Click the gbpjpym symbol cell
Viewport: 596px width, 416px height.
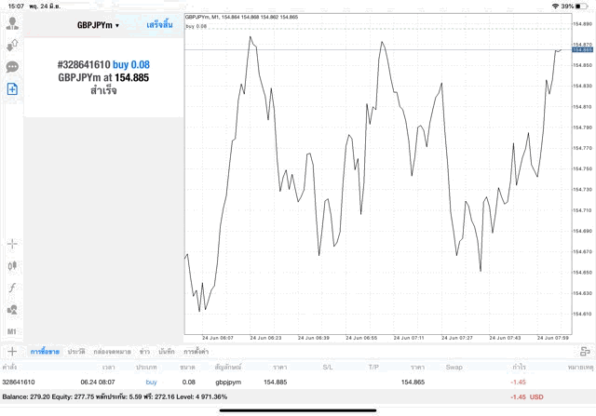(228, 382)
